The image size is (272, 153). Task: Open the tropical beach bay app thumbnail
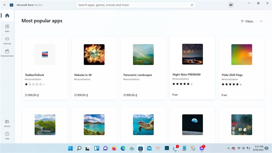point(94,124)
